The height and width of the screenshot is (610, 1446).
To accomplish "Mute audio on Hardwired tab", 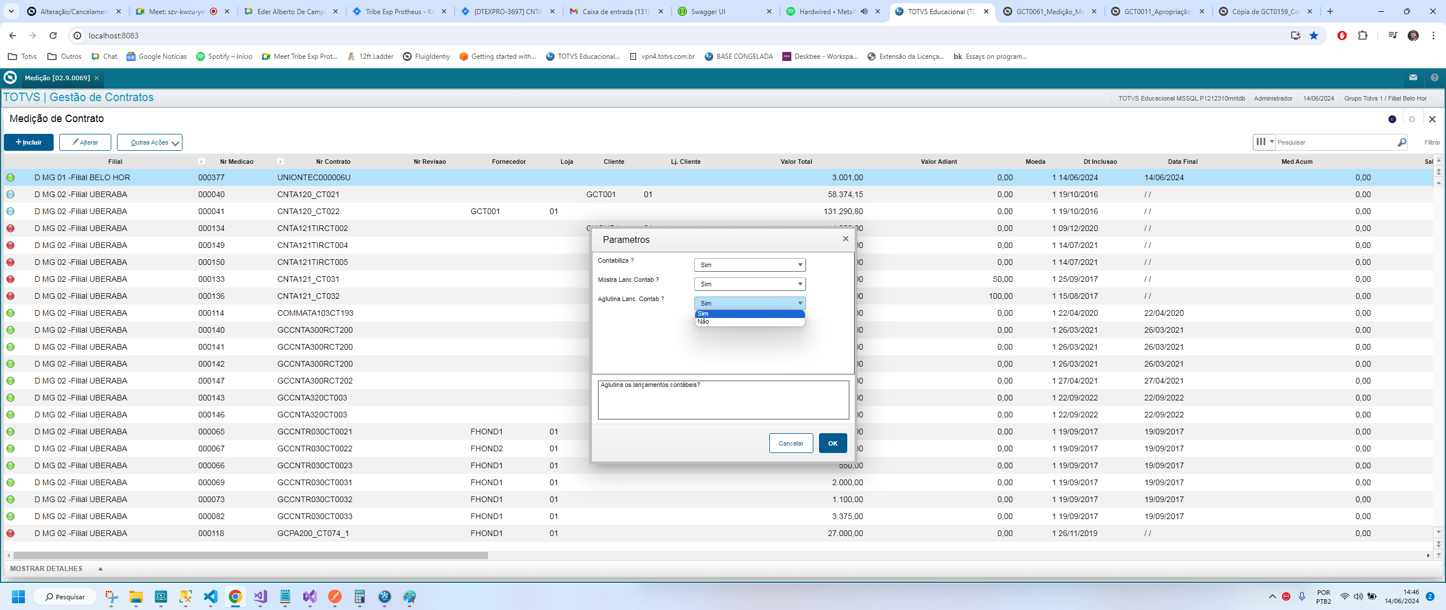I will pyautogui.click(x=864, y=11).
